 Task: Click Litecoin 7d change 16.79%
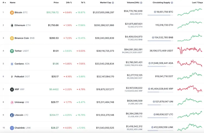(x=81, y=115)
